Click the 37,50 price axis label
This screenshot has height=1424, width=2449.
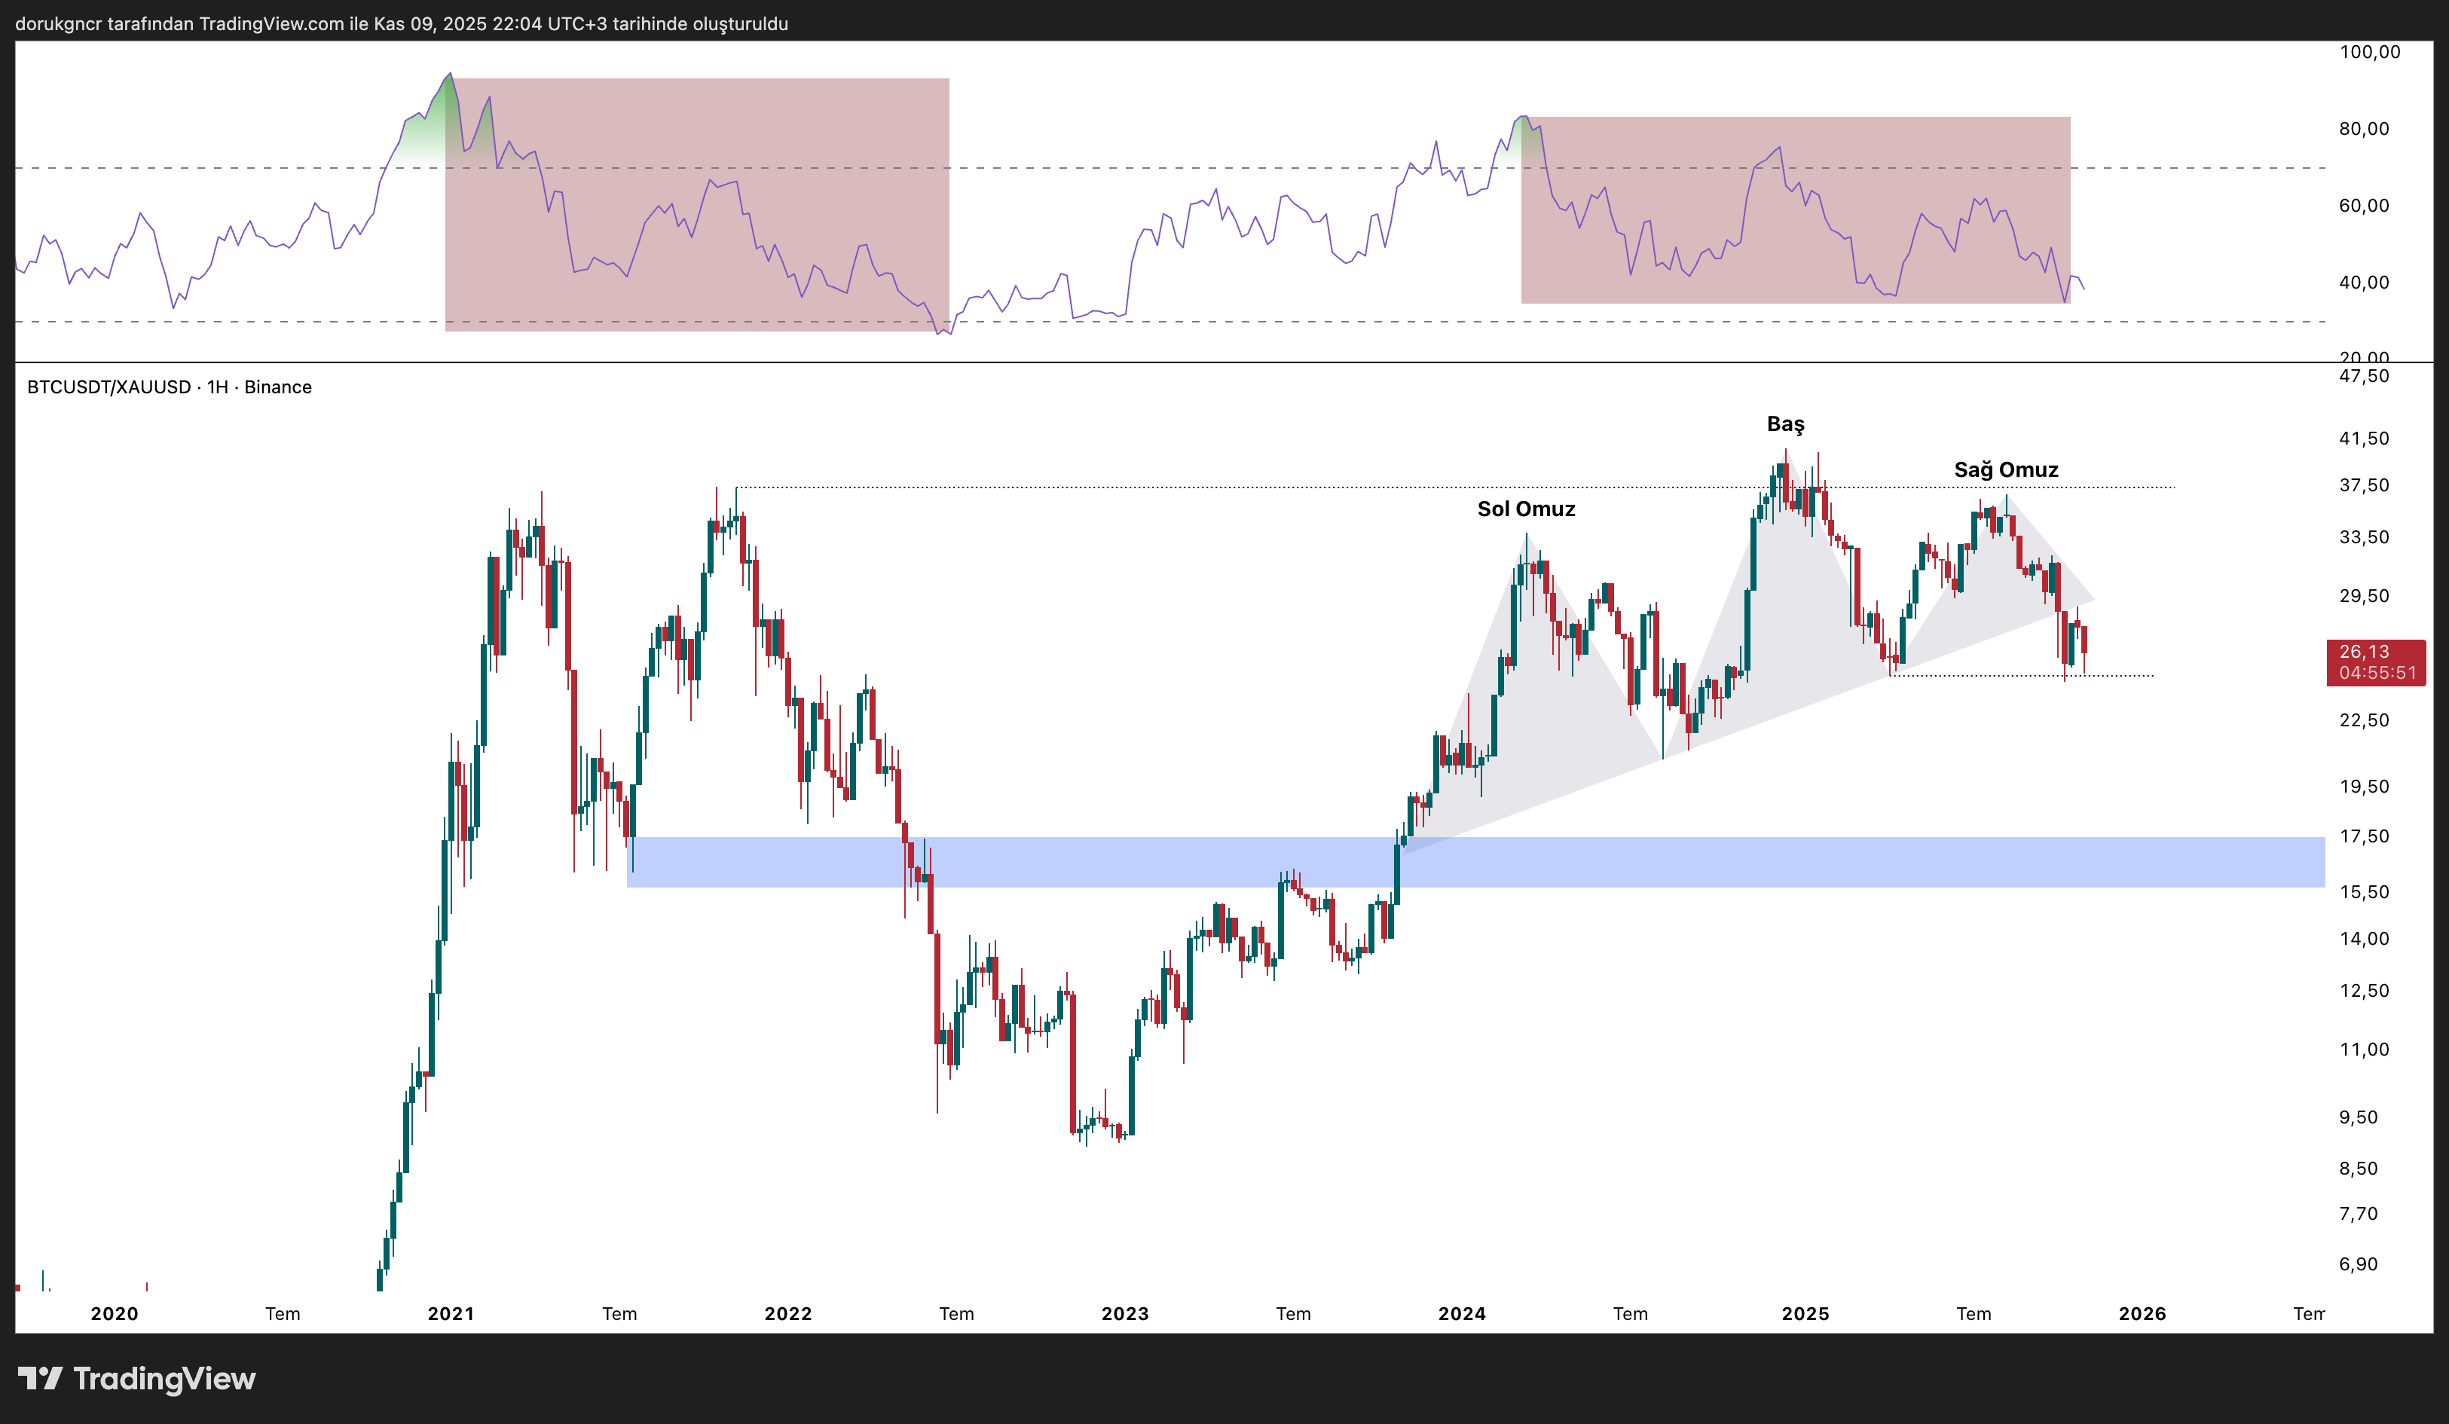[x=2364, y=485]
